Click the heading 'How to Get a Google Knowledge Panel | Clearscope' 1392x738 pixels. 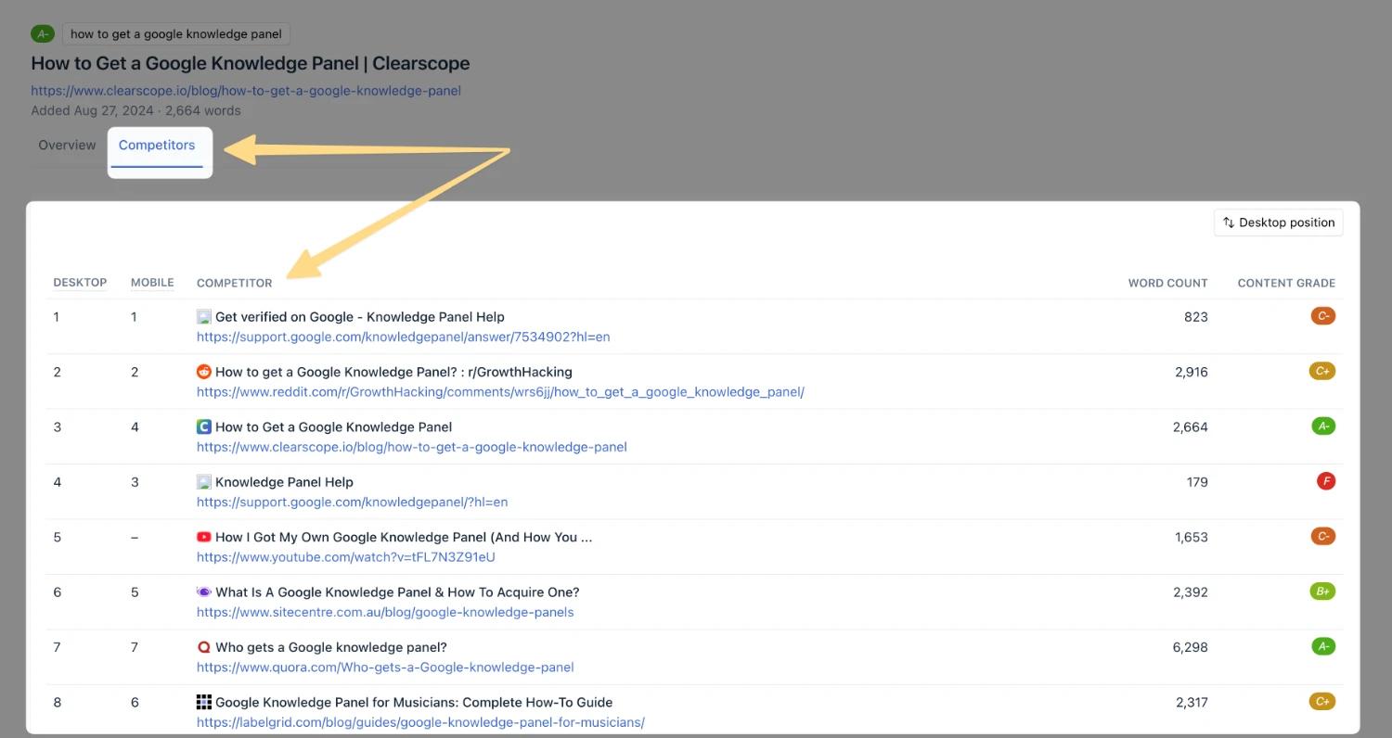click(x=251, y=64)
